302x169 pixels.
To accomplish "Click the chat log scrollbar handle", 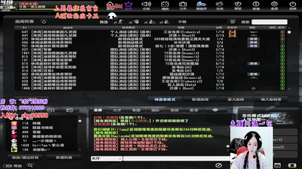I will click(228, 146).
